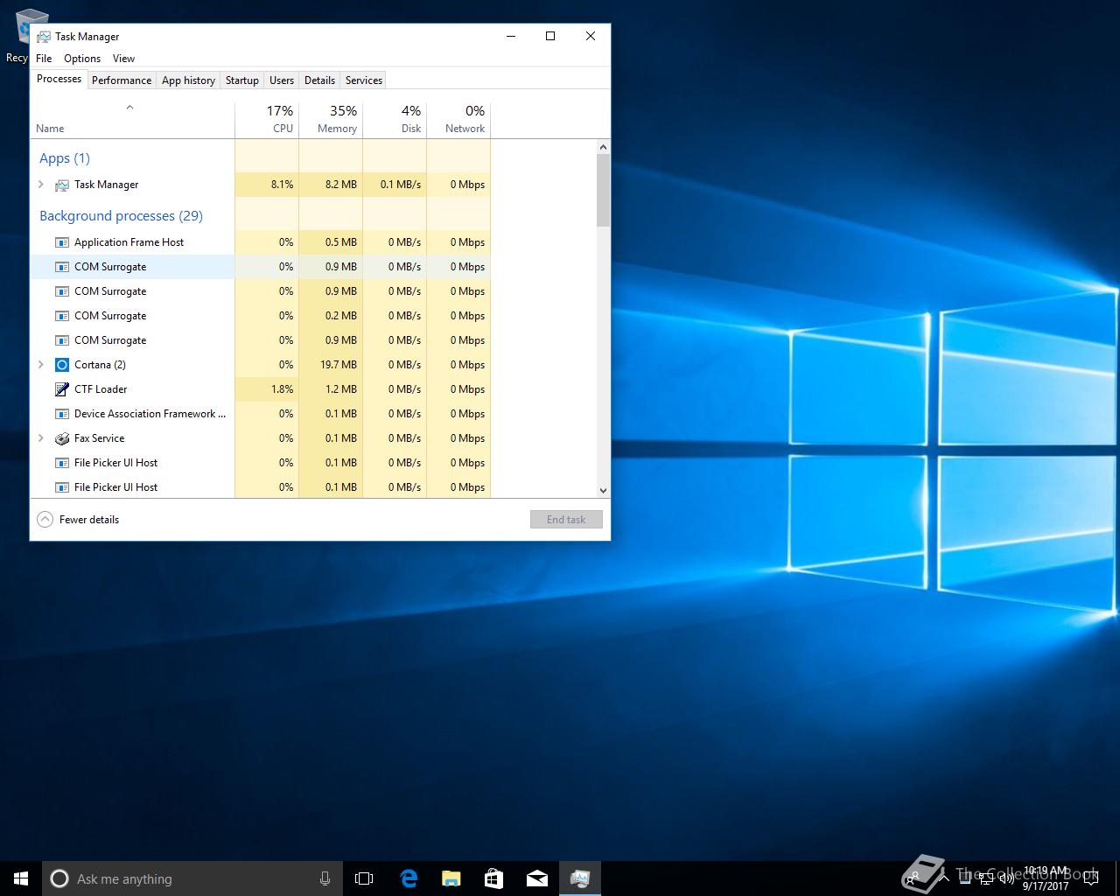1120x896 pixels.
Task: Switch to the Startup tab
Action: coord(242,80)
